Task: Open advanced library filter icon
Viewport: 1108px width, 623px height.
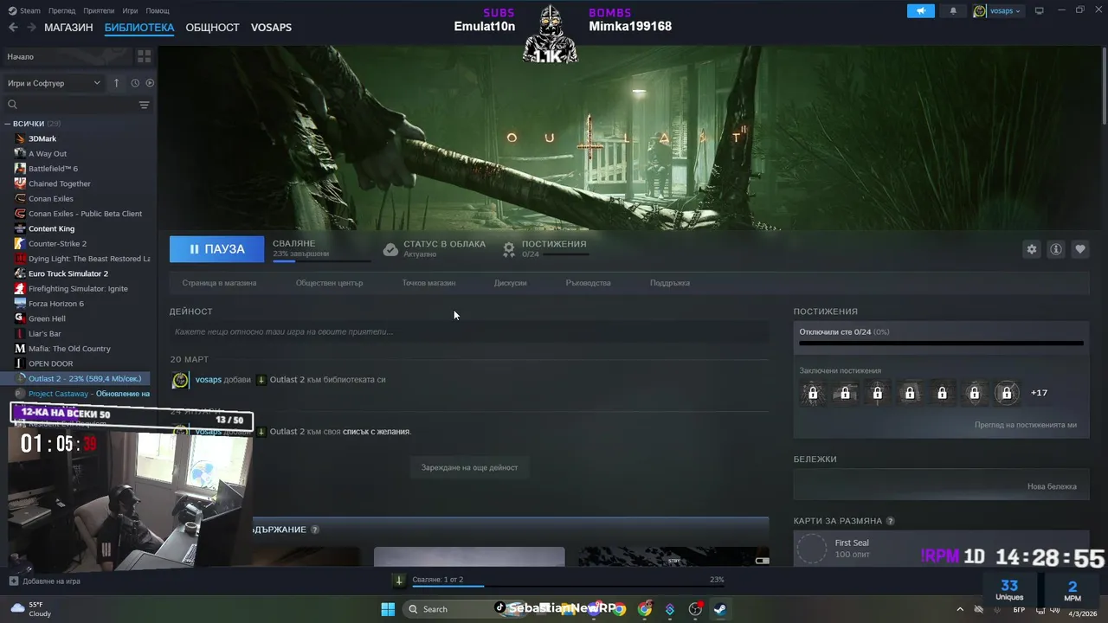Action: click(144, 105)
